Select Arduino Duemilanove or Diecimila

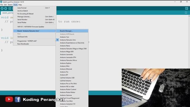tap(72, 43)
